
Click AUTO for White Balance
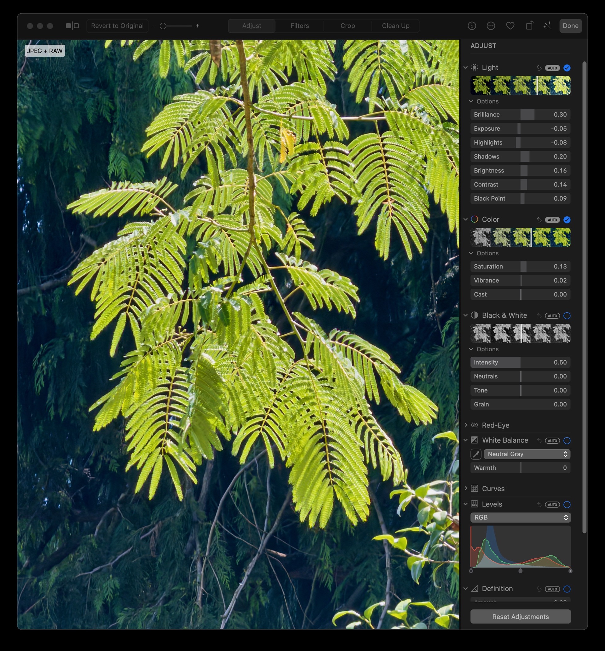pyautogui.click(x=552, y=441)
